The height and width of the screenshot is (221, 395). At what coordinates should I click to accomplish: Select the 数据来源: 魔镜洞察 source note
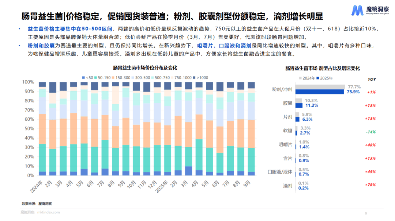(37, 203)
